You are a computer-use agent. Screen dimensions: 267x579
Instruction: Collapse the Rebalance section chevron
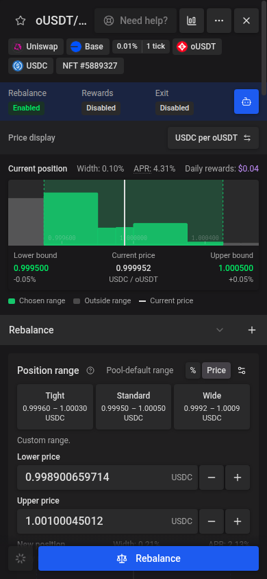pyautogui.click(x=220, y=330)
